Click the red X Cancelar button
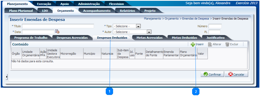Screen dimensions: 262x96 (x=236, y=74)
